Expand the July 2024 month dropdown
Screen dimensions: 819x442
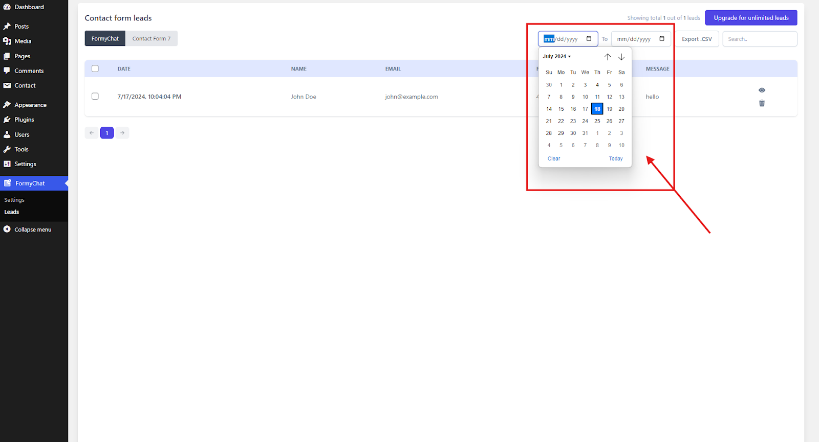pos(557,57)
